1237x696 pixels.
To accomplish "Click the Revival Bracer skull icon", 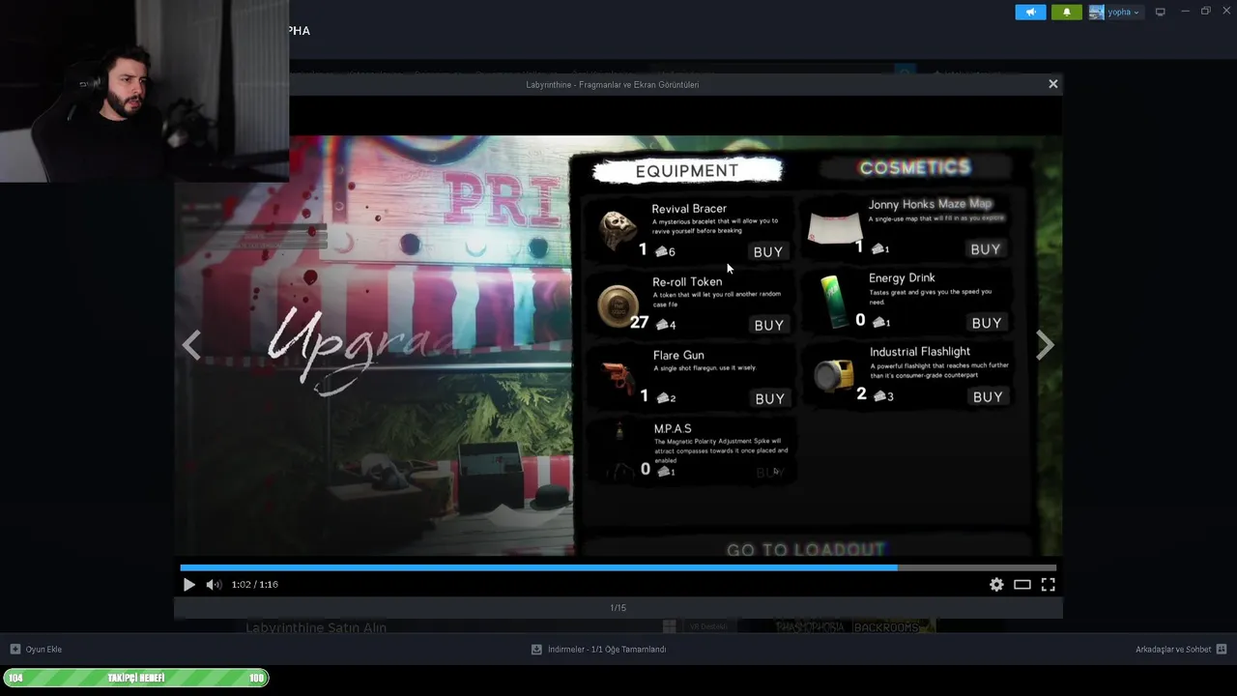I will 618,231.
